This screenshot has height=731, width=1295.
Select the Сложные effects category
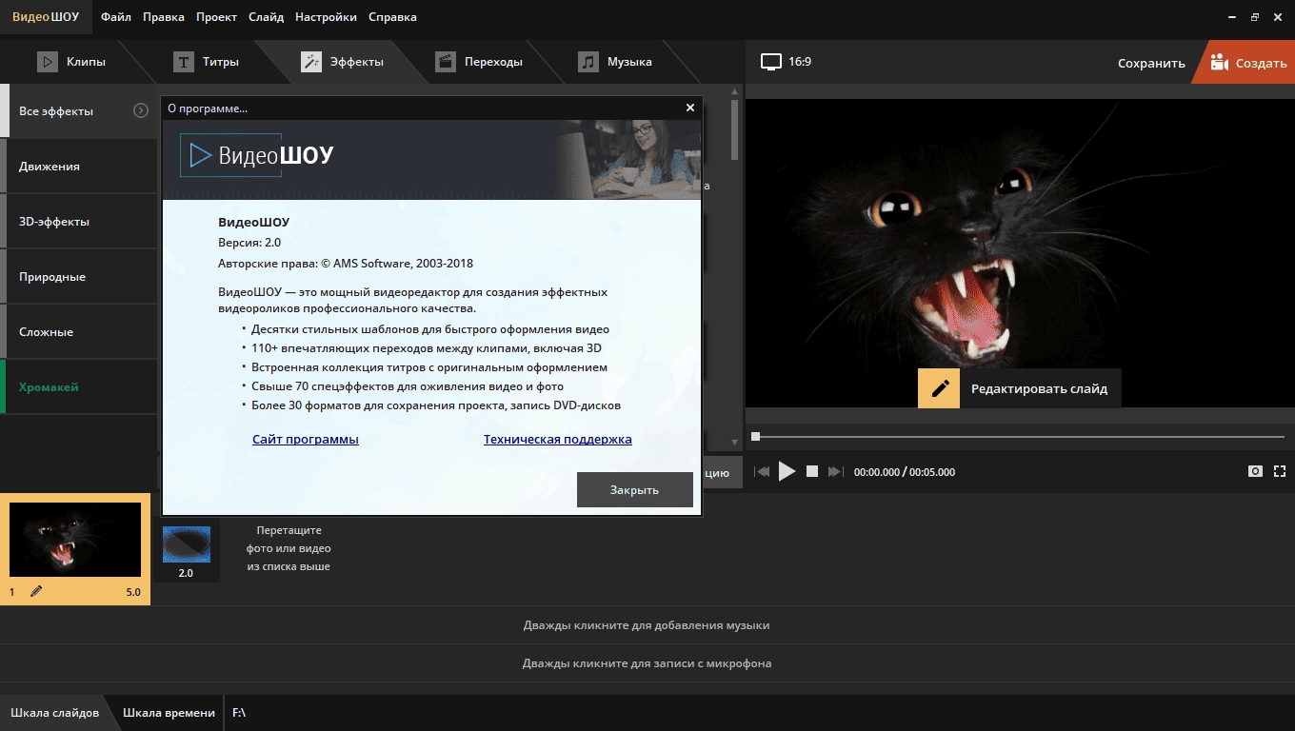(x=78, y=331)
